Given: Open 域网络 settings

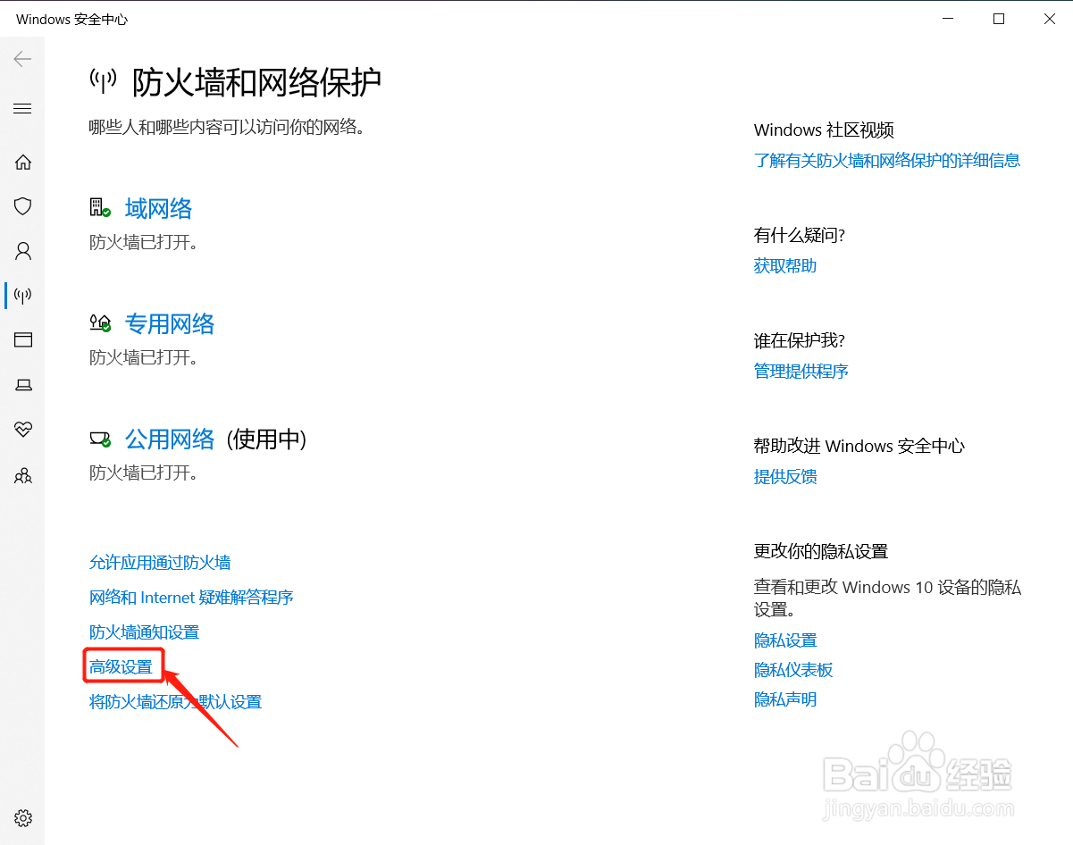Looking at the screenshot, I should 158,209.
